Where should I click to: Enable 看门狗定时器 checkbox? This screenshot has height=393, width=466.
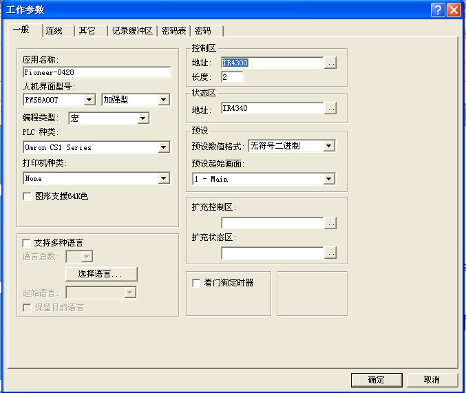coord(197,282)
